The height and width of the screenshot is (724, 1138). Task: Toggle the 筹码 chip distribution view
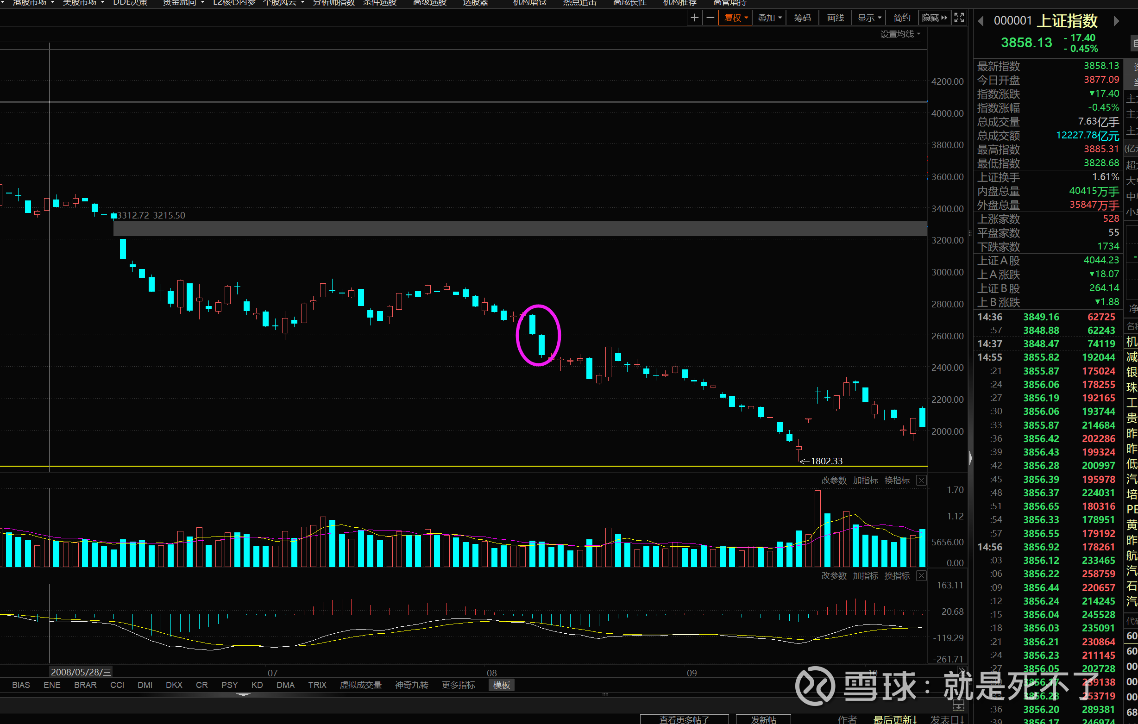802,18
